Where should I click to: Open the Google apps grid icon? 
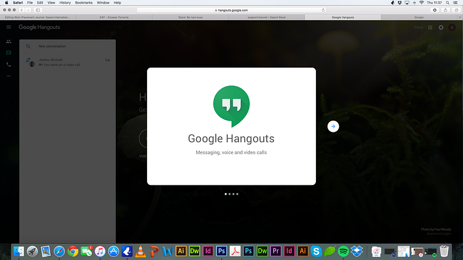tap(430, 27)
